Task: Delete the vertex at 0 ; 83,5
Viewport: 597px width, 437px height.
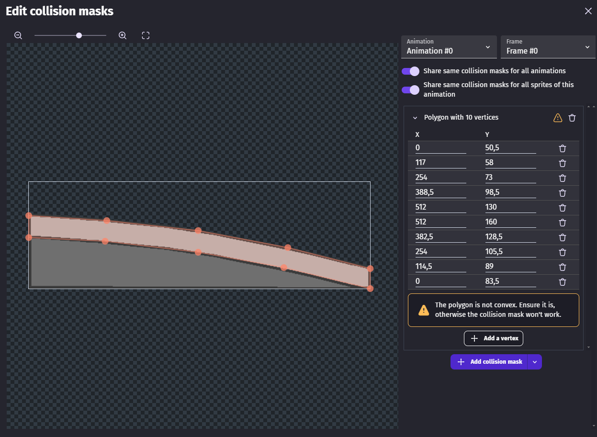Action: point(563,282)
